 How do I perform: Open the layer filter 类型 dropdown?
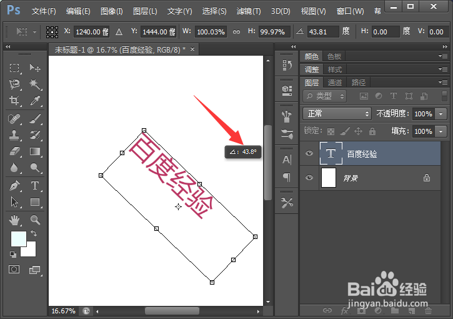point(325,96)
